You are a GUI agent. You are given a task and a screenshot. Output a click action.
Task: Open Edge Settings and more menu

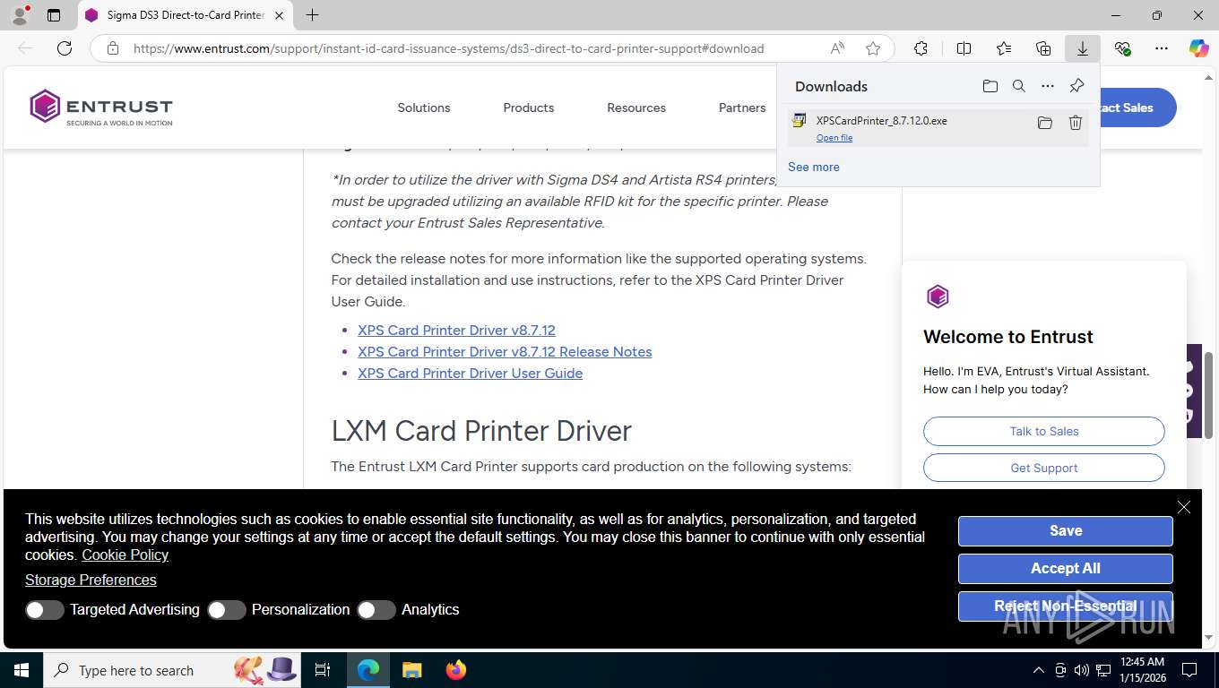click(x=1162, y=48)
